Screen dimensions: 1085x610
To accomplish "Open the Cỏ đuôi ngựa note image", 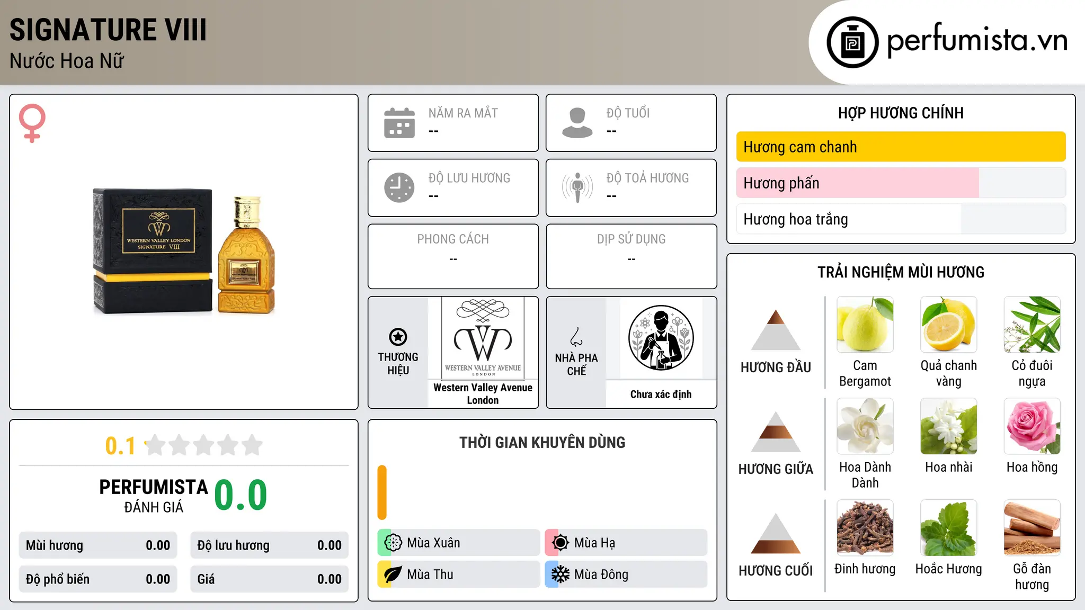I will tap(1032, 325).
